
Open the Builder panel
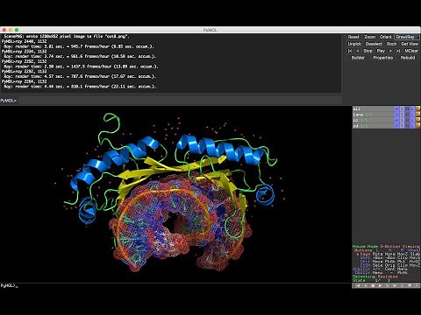(358, 58)
